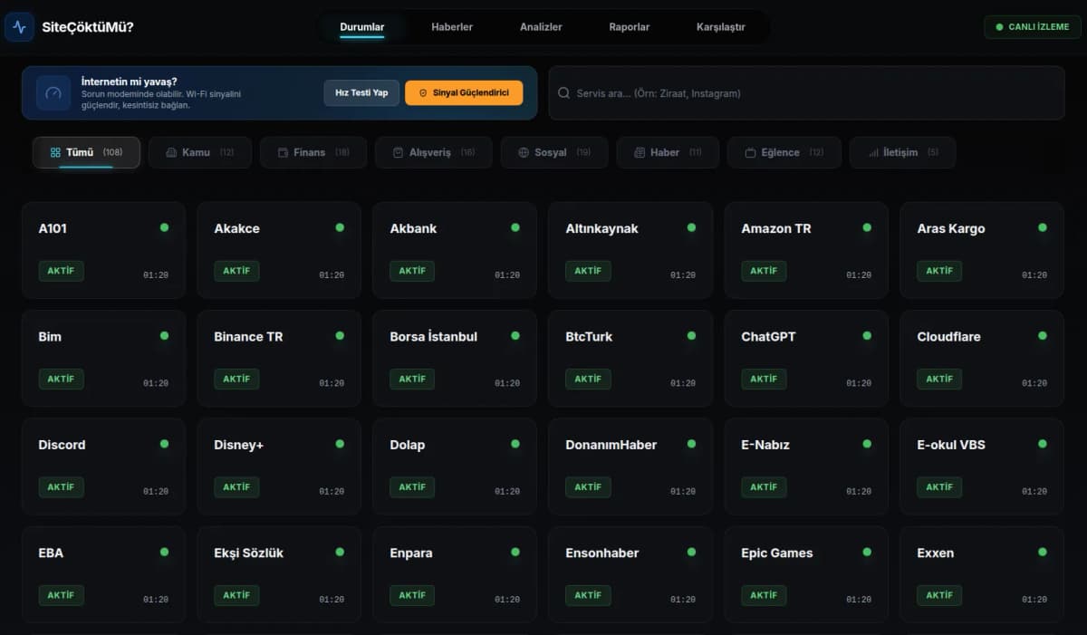Go to the Karşılaştır tab
Image resolution: width=1087 pixels, height=635 pixels.
click(x=720, y=27)
